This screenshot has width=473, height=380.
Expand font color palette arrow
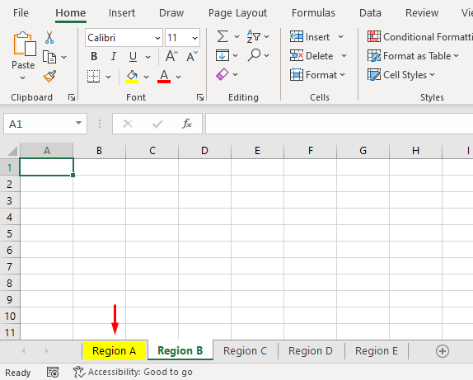click(x=179, y=77)
